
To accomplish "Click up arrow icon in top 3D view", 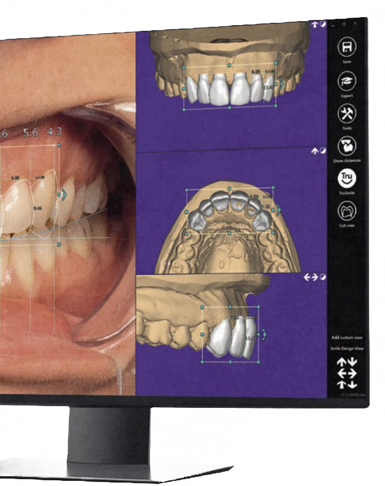I will tap(314, 25).
